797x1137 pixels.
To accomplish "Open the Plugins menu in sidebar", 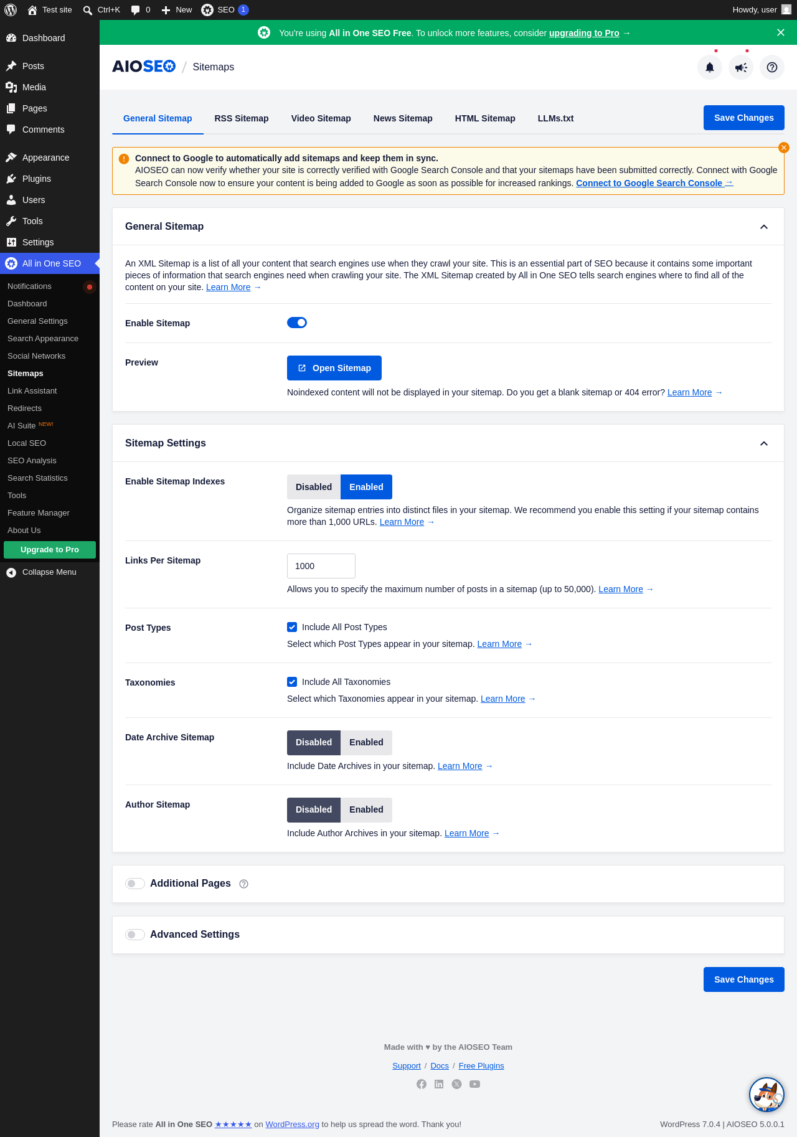I will click(50, 179).
